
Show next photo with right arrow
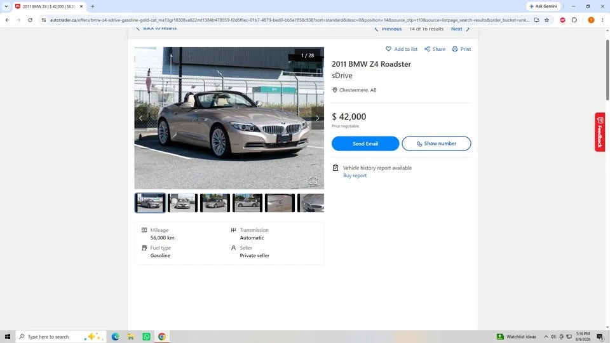pos(318,118)
